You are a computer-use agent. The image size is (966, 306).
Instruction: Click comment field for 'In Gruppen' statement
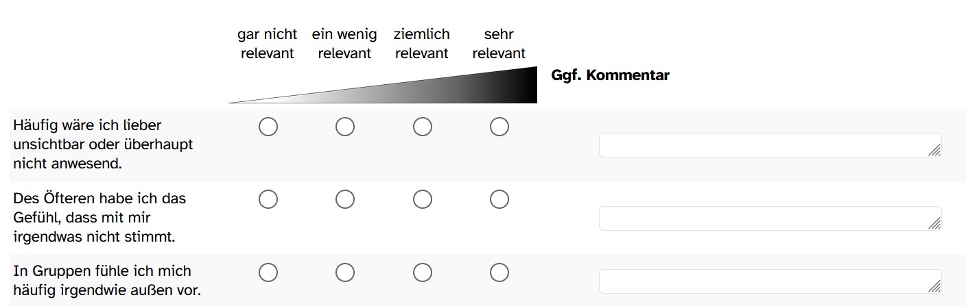coord(770,281)
